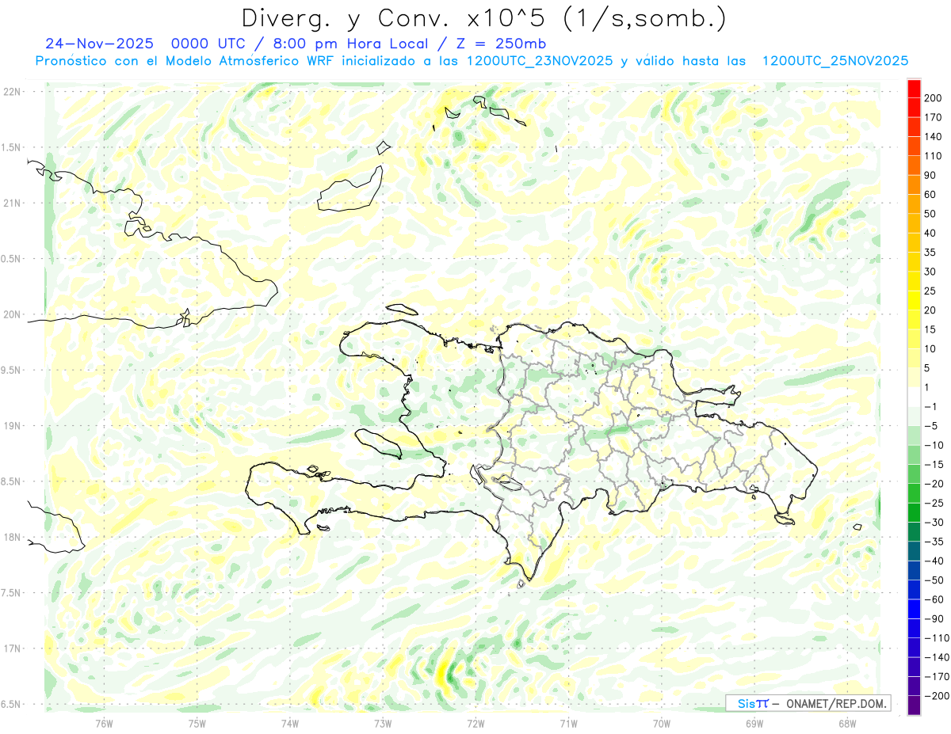Click the positive colorbar value '25'
Screen dimensions: 951x734
click(931, 291)
